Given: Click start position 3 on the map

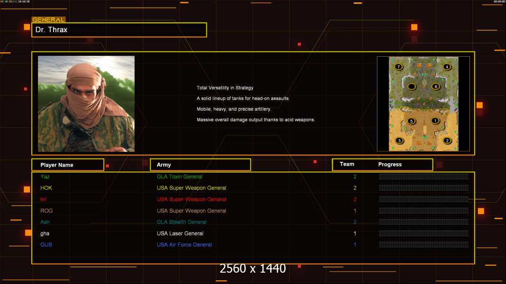Looking at the screenshot, I should [400, 141].
